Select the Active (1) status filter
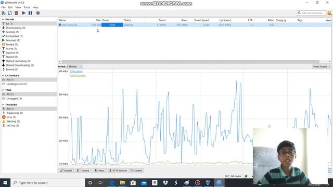 (x=11, y=48)
